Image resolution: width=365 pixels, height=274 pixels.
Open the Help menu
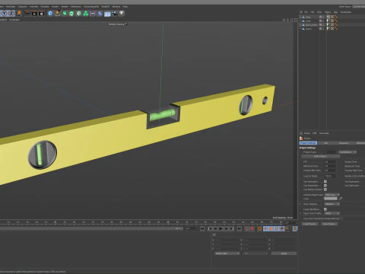(125, 7)
